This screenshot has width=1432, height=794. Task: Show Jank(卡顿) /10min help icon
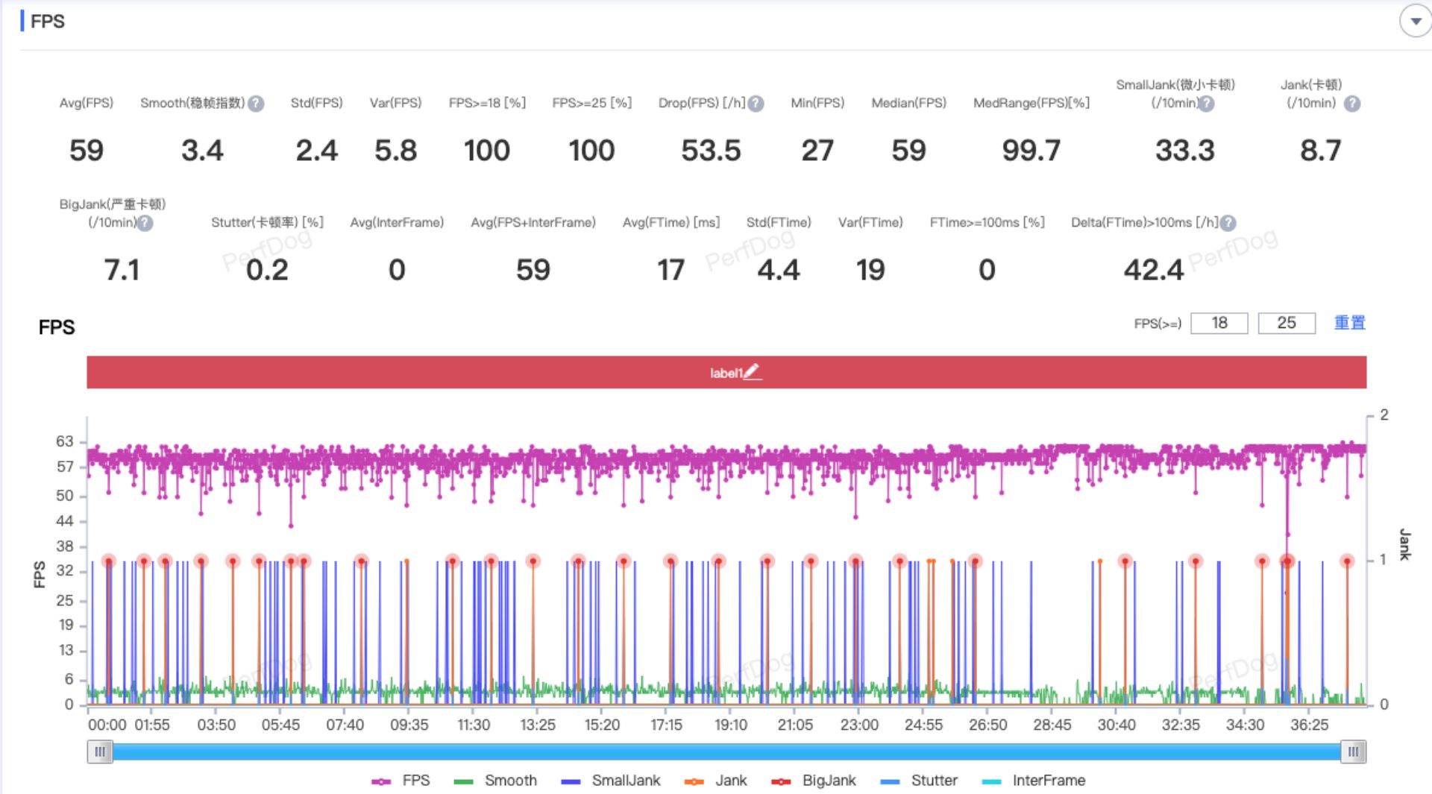tap(1351, 104)
